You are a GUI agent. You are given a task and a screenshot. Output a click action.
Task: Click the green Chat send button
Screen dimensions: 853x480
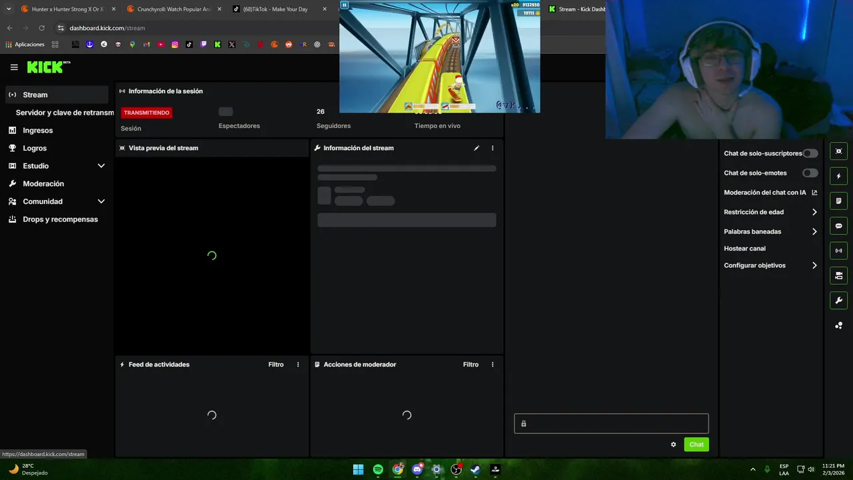pyautogui.click(x=696, y=445)
